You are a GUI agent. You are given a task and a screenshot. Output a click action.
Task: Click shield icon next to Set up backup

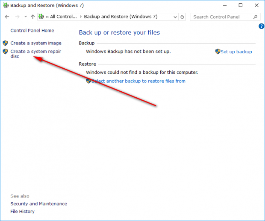[x=218, y=52]
